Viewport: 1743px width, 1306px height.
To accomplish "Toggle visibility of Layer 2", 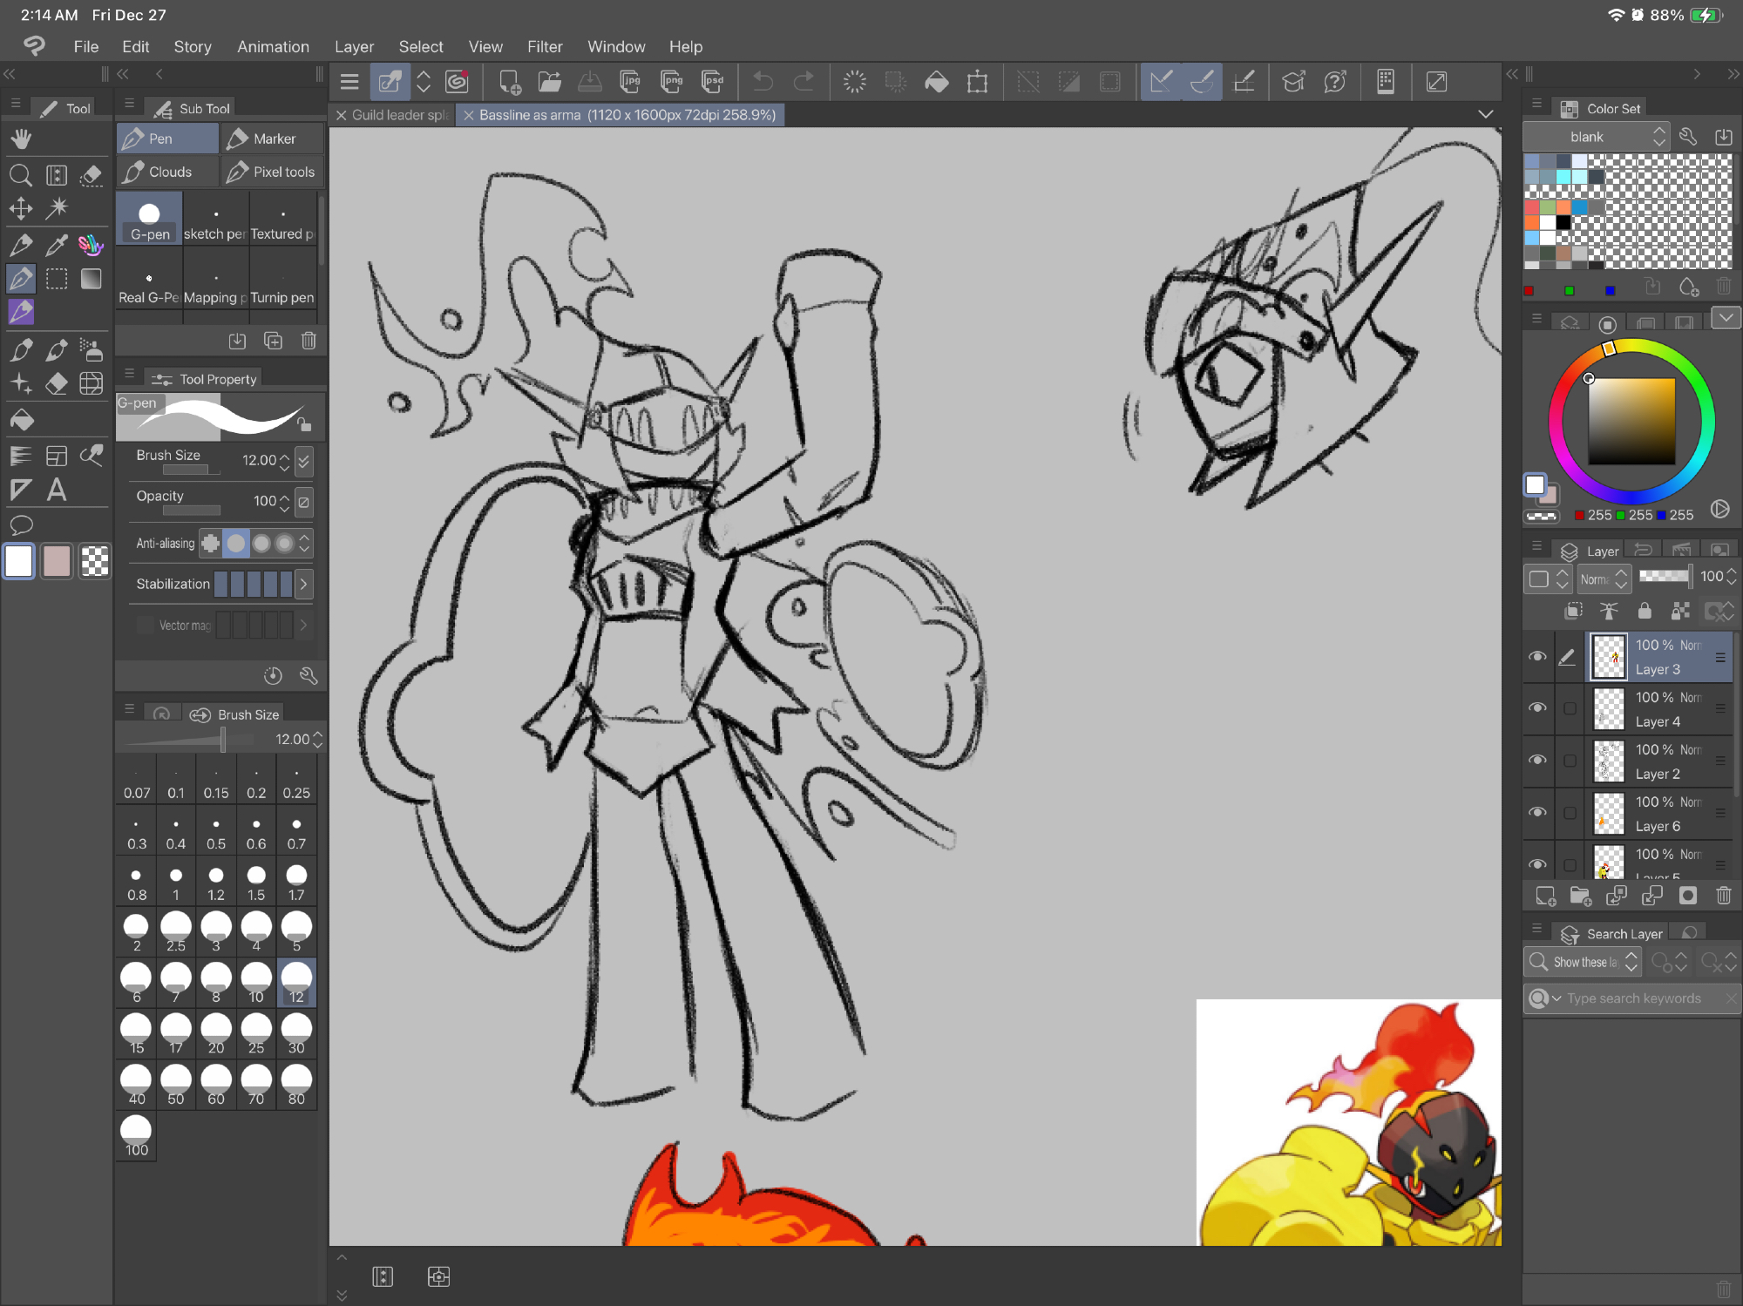I will (1537, 760).
